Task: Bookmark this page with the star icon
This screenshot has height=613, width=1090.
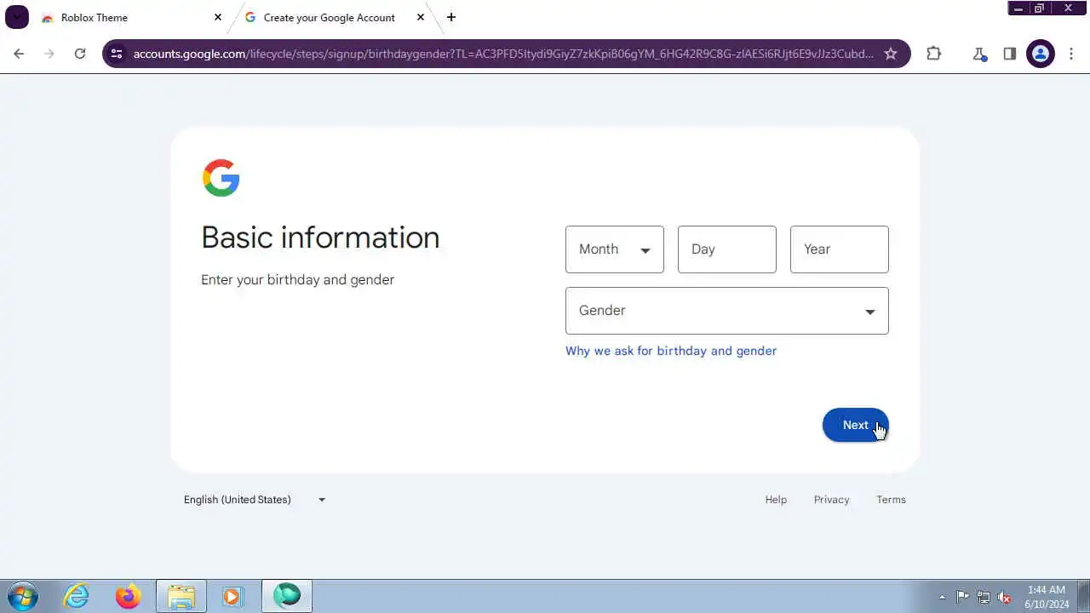Action: point(891,54)
